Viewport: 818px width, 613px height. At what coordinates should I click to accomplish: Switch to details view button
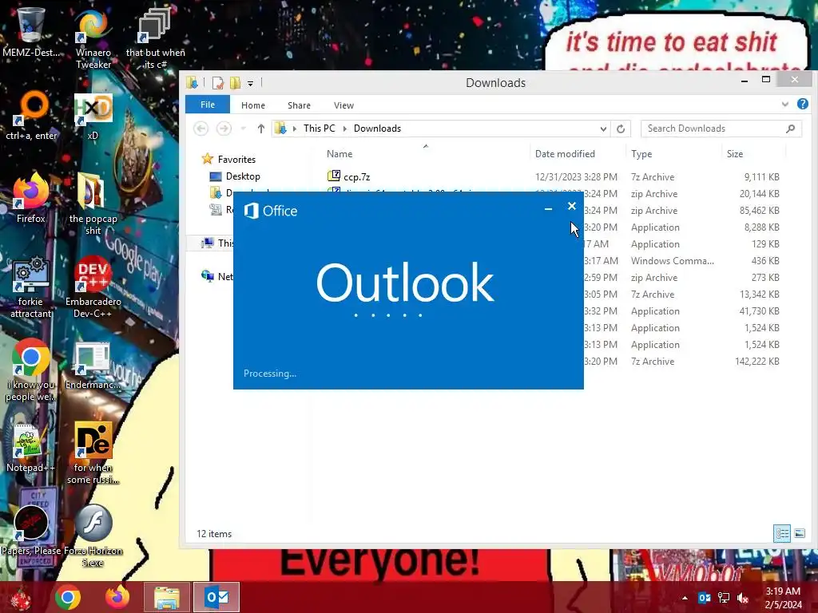[x=781, y=533]
